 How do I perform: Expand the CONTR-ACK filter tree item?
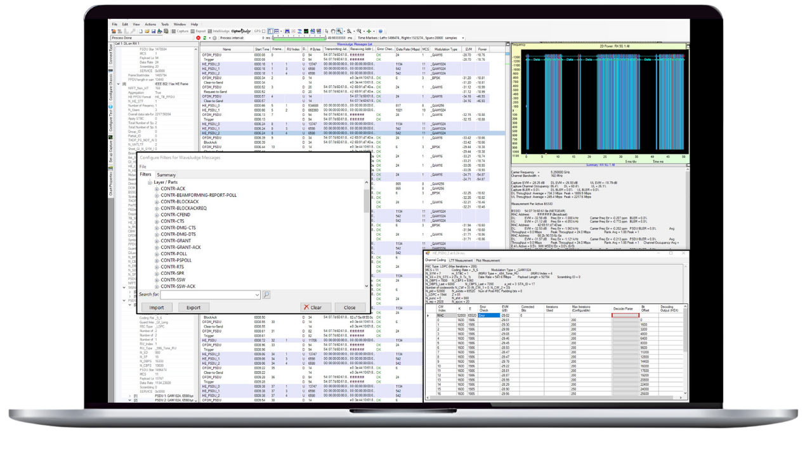coord(157,189)
